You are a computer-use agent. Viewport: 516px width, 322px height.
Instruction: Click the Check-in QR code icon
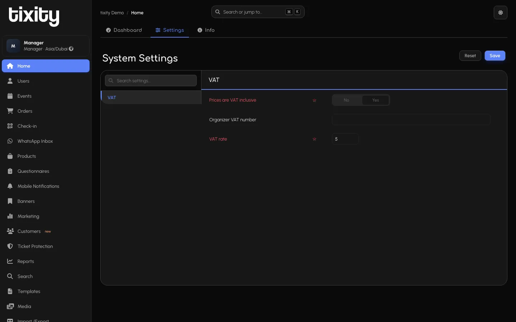[10, 126]
